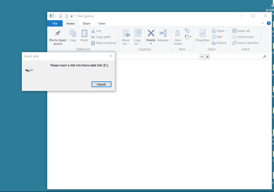Click the Properties quick access toolbar icon

(61, 16)
